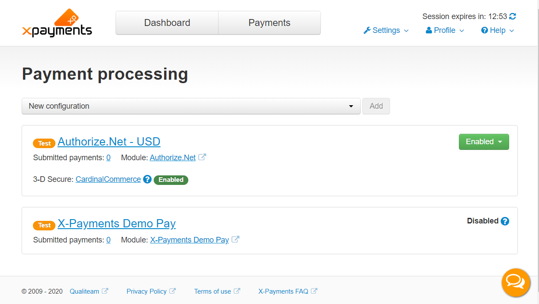Go to the Dashboard tab
Viewport: 539px width, 304px height.
(x=167, y=23)
